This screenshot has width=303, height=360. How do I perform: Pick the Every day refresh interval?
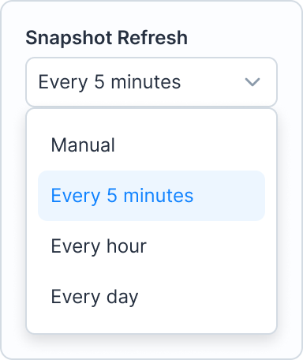pyautogui.click(x=151, y=297)
